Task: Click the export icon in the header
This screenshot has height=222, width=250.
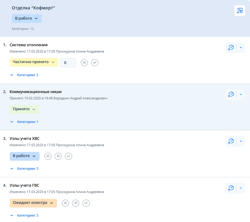Action: 240,11
